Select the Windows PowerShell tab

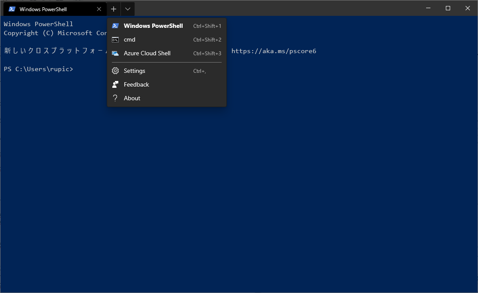55,9
